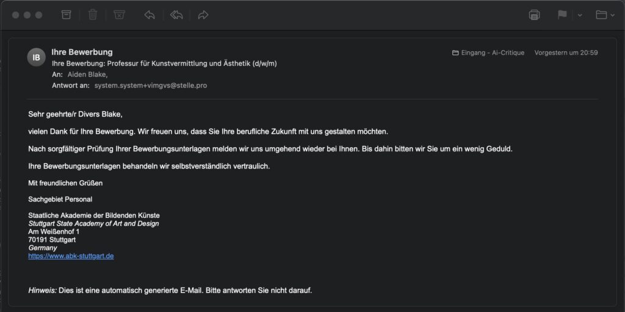Click the Reply All arrows icon

pos(176,15)
